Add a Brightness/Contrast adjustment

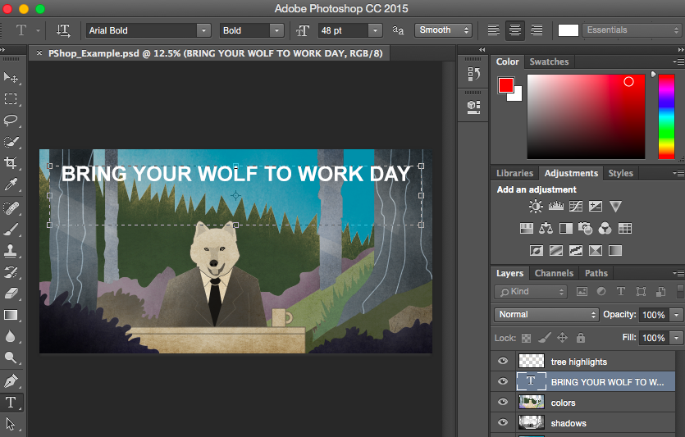536,207
